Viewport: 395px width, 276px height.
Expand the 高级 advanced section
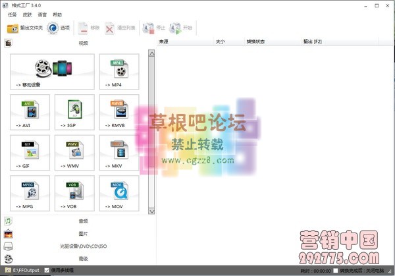coord(83,259)
